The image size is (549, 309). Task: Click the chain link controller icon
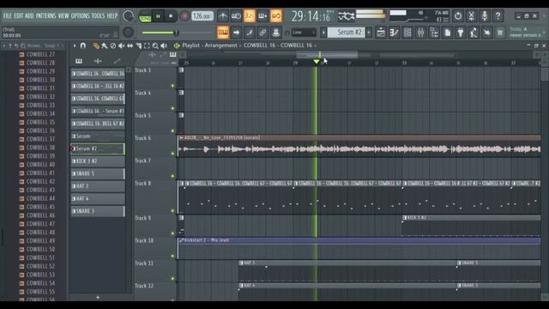[262, 33]
